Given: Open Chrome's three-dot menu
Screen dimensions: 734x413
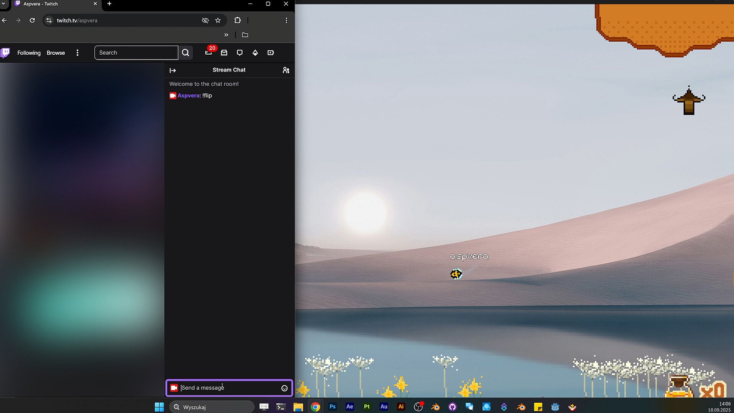Looking at the screenshot, I should (286, 20).
